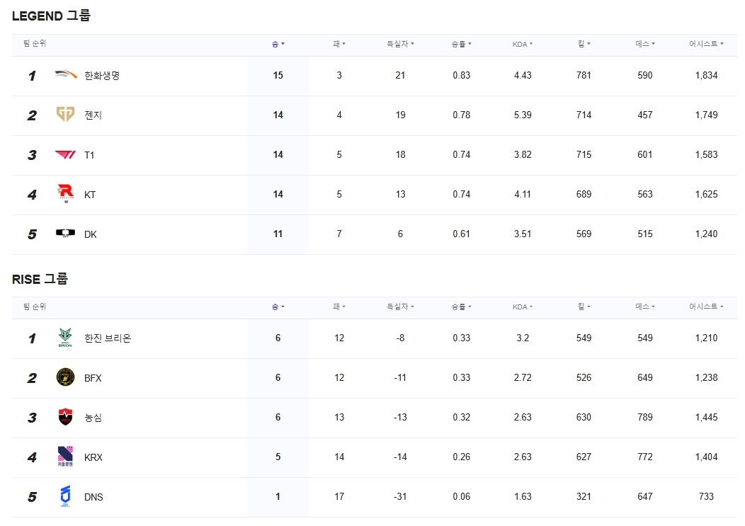Open the 한화생명 team name link

coord(102,76)
